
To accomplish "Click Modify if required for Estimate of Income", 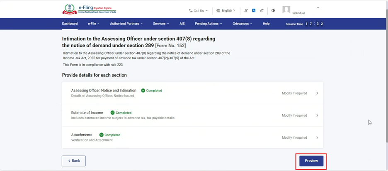I will pyautogui.click(x=294, y=116).
